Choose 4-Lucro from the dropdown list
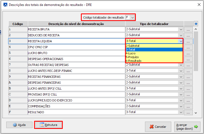Viewport: 204px width, 134px height. pos(154,53)
